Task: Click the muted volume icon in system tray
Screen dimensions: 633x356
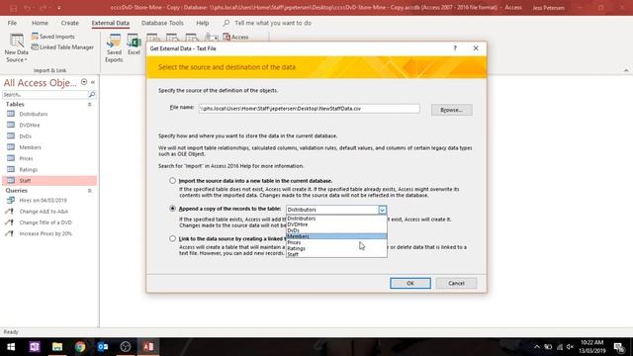Action: [x=570, y=347]
